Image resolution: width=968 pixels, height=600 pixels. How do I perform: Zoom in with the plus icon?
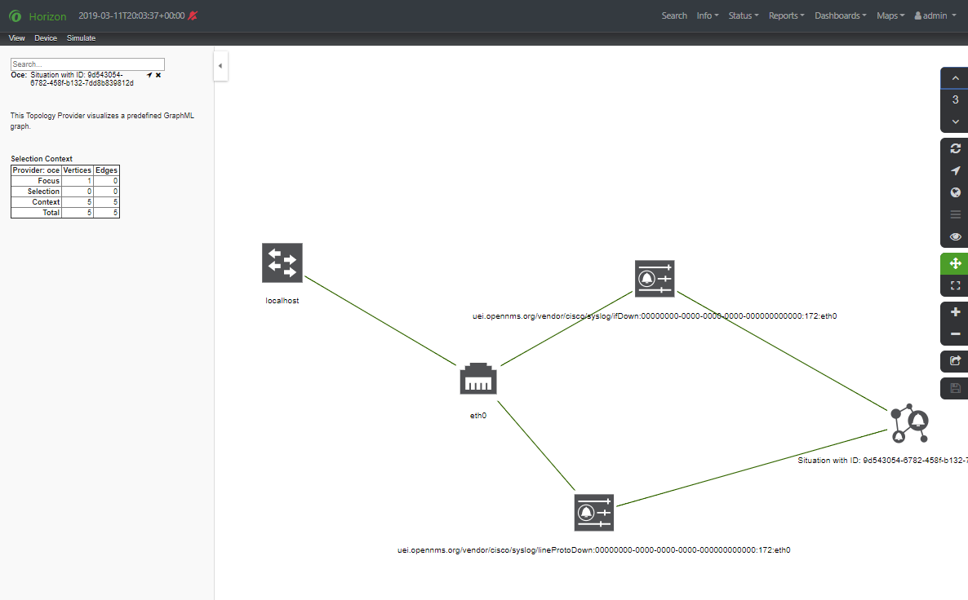pyautogui.click(x=954, y=311)
